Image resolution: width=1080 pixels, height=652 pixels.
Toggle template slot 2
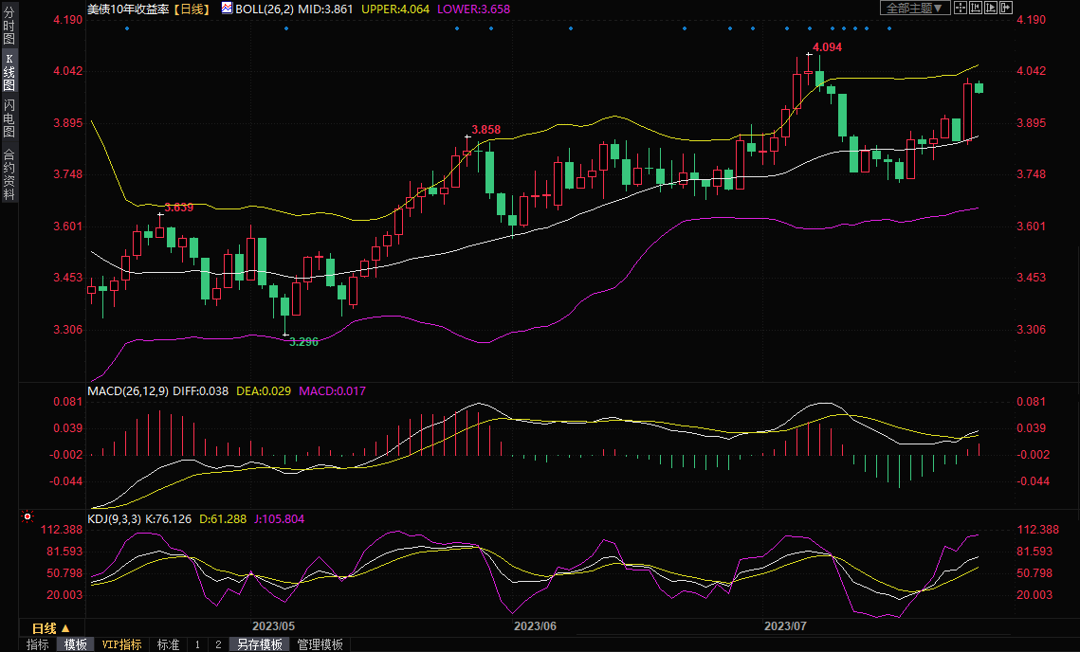(x=217, y=644)
